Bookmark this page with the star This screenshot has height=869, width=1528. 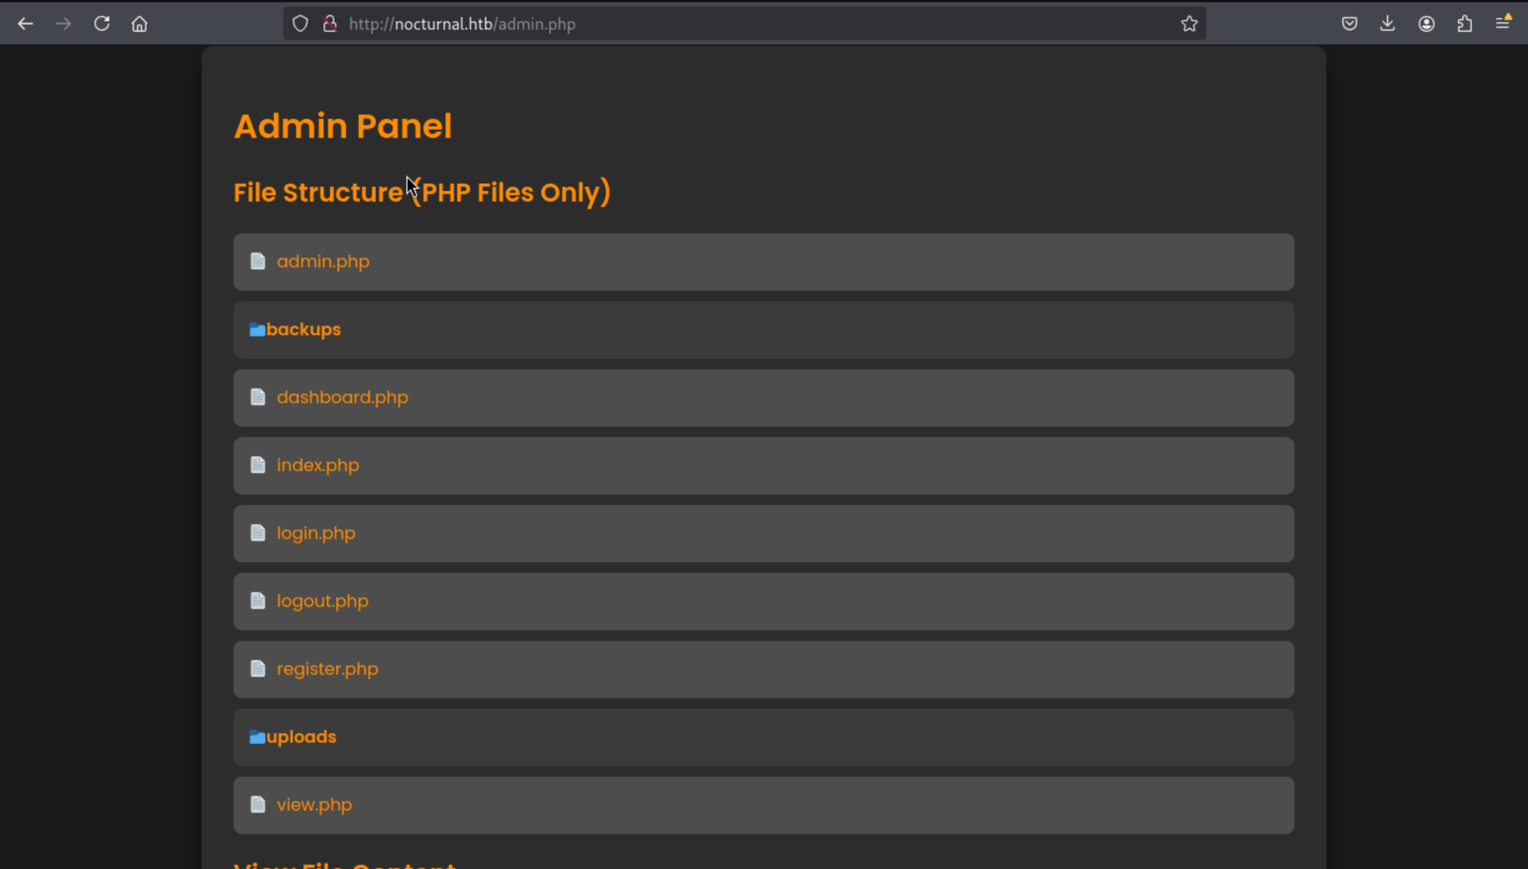click(x=1189, y=24)
